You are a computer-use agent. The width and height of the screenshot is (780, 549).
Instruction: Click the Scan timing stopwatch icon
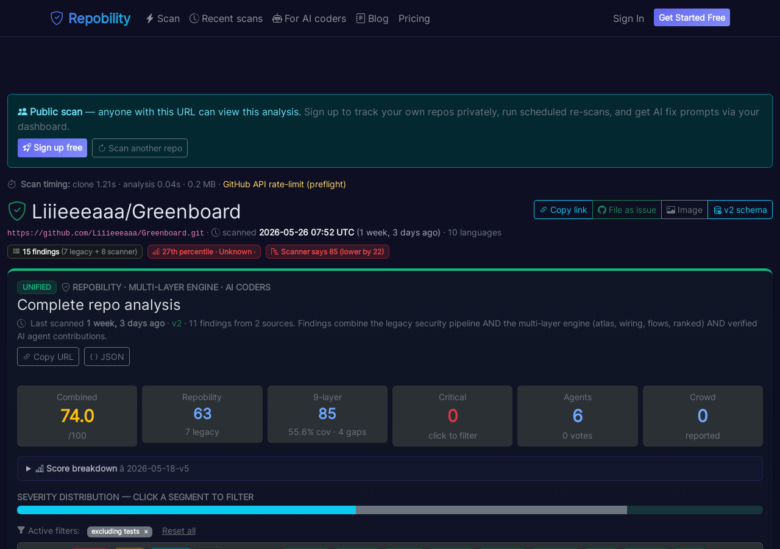12,184
